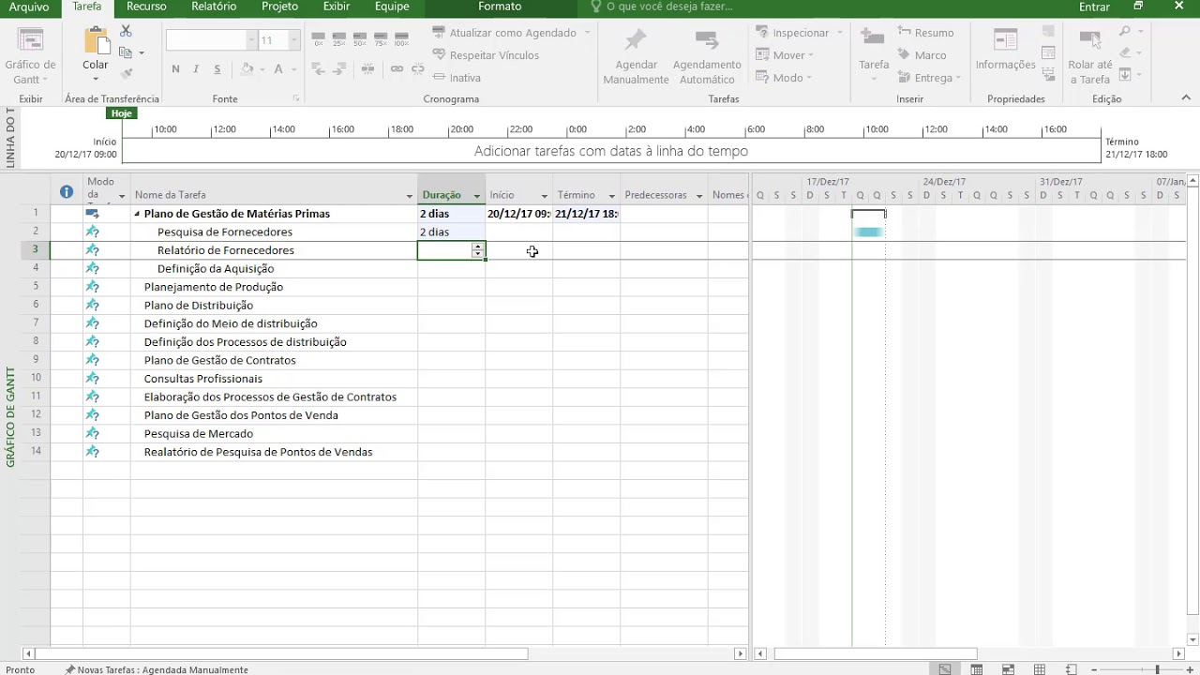
Task: Switch to the Recurso tab
Action: [146, 7]
